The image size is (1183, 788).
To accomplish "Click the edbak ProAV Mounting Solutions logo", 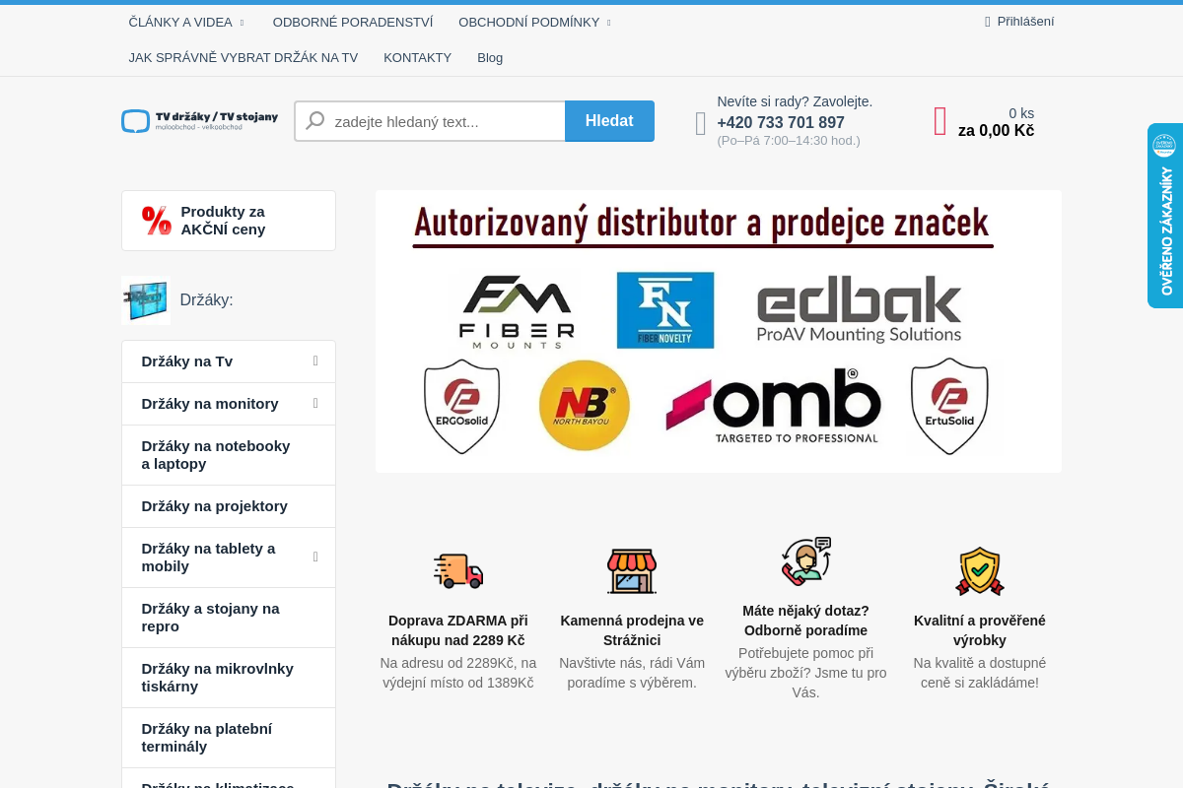I will click(x=859, y=310).
